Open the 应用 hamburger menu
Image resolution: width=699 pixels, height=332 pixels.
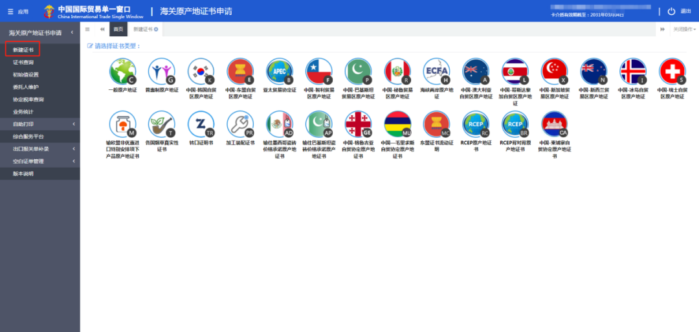[17, 12]
